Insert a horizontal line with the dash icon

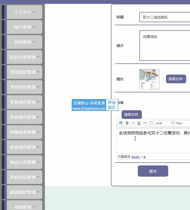coord(145,123)
